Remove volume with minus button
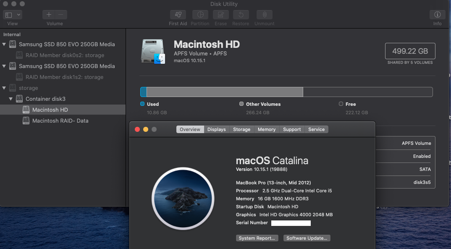451x249 pixels. click(61, 15)
